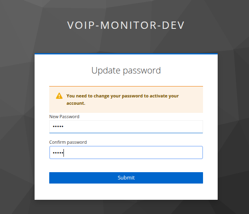Click empty white space below Submit button
This screenshot has width=249, height=214.
point(126,192)
